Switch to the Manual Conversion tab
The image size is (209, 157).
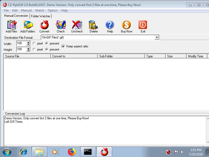16,16
